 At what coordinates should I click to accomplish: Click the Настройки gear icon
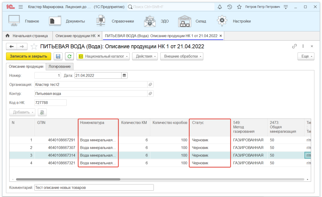tap(222, 21)
